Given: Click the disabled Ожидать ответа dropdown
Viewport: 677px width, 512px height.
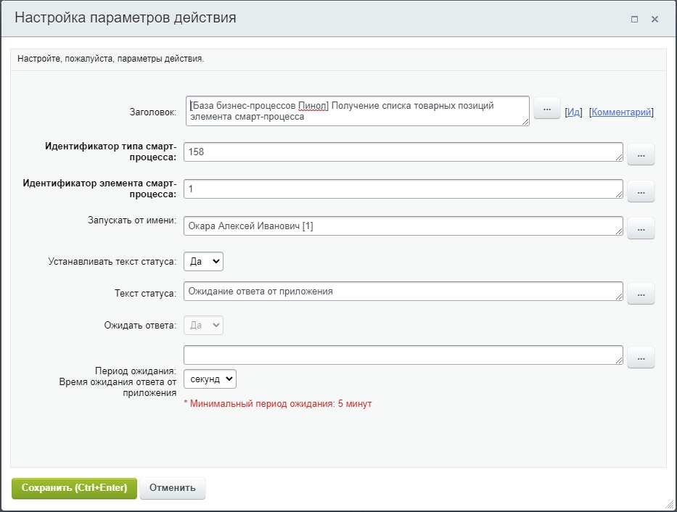Looking at the screenshot, I should coord(203,325).
